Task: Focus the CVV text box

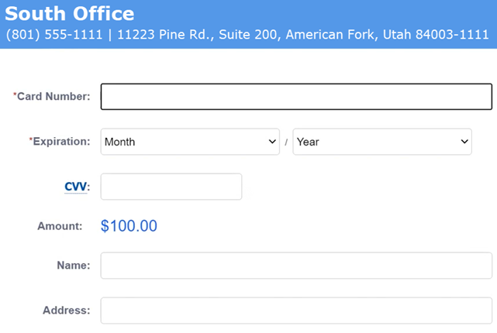Action: [x=171, y=187]
